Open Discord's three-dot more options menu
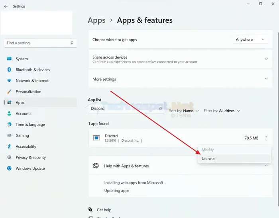Viewport: 279px width, 218px height. click(266, 138)
